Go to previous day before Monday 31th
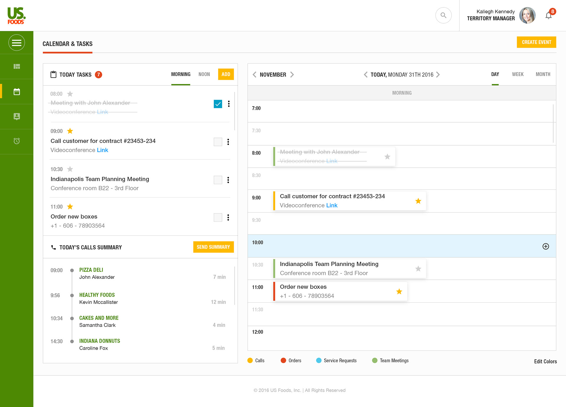 click(x=366, y=75)
